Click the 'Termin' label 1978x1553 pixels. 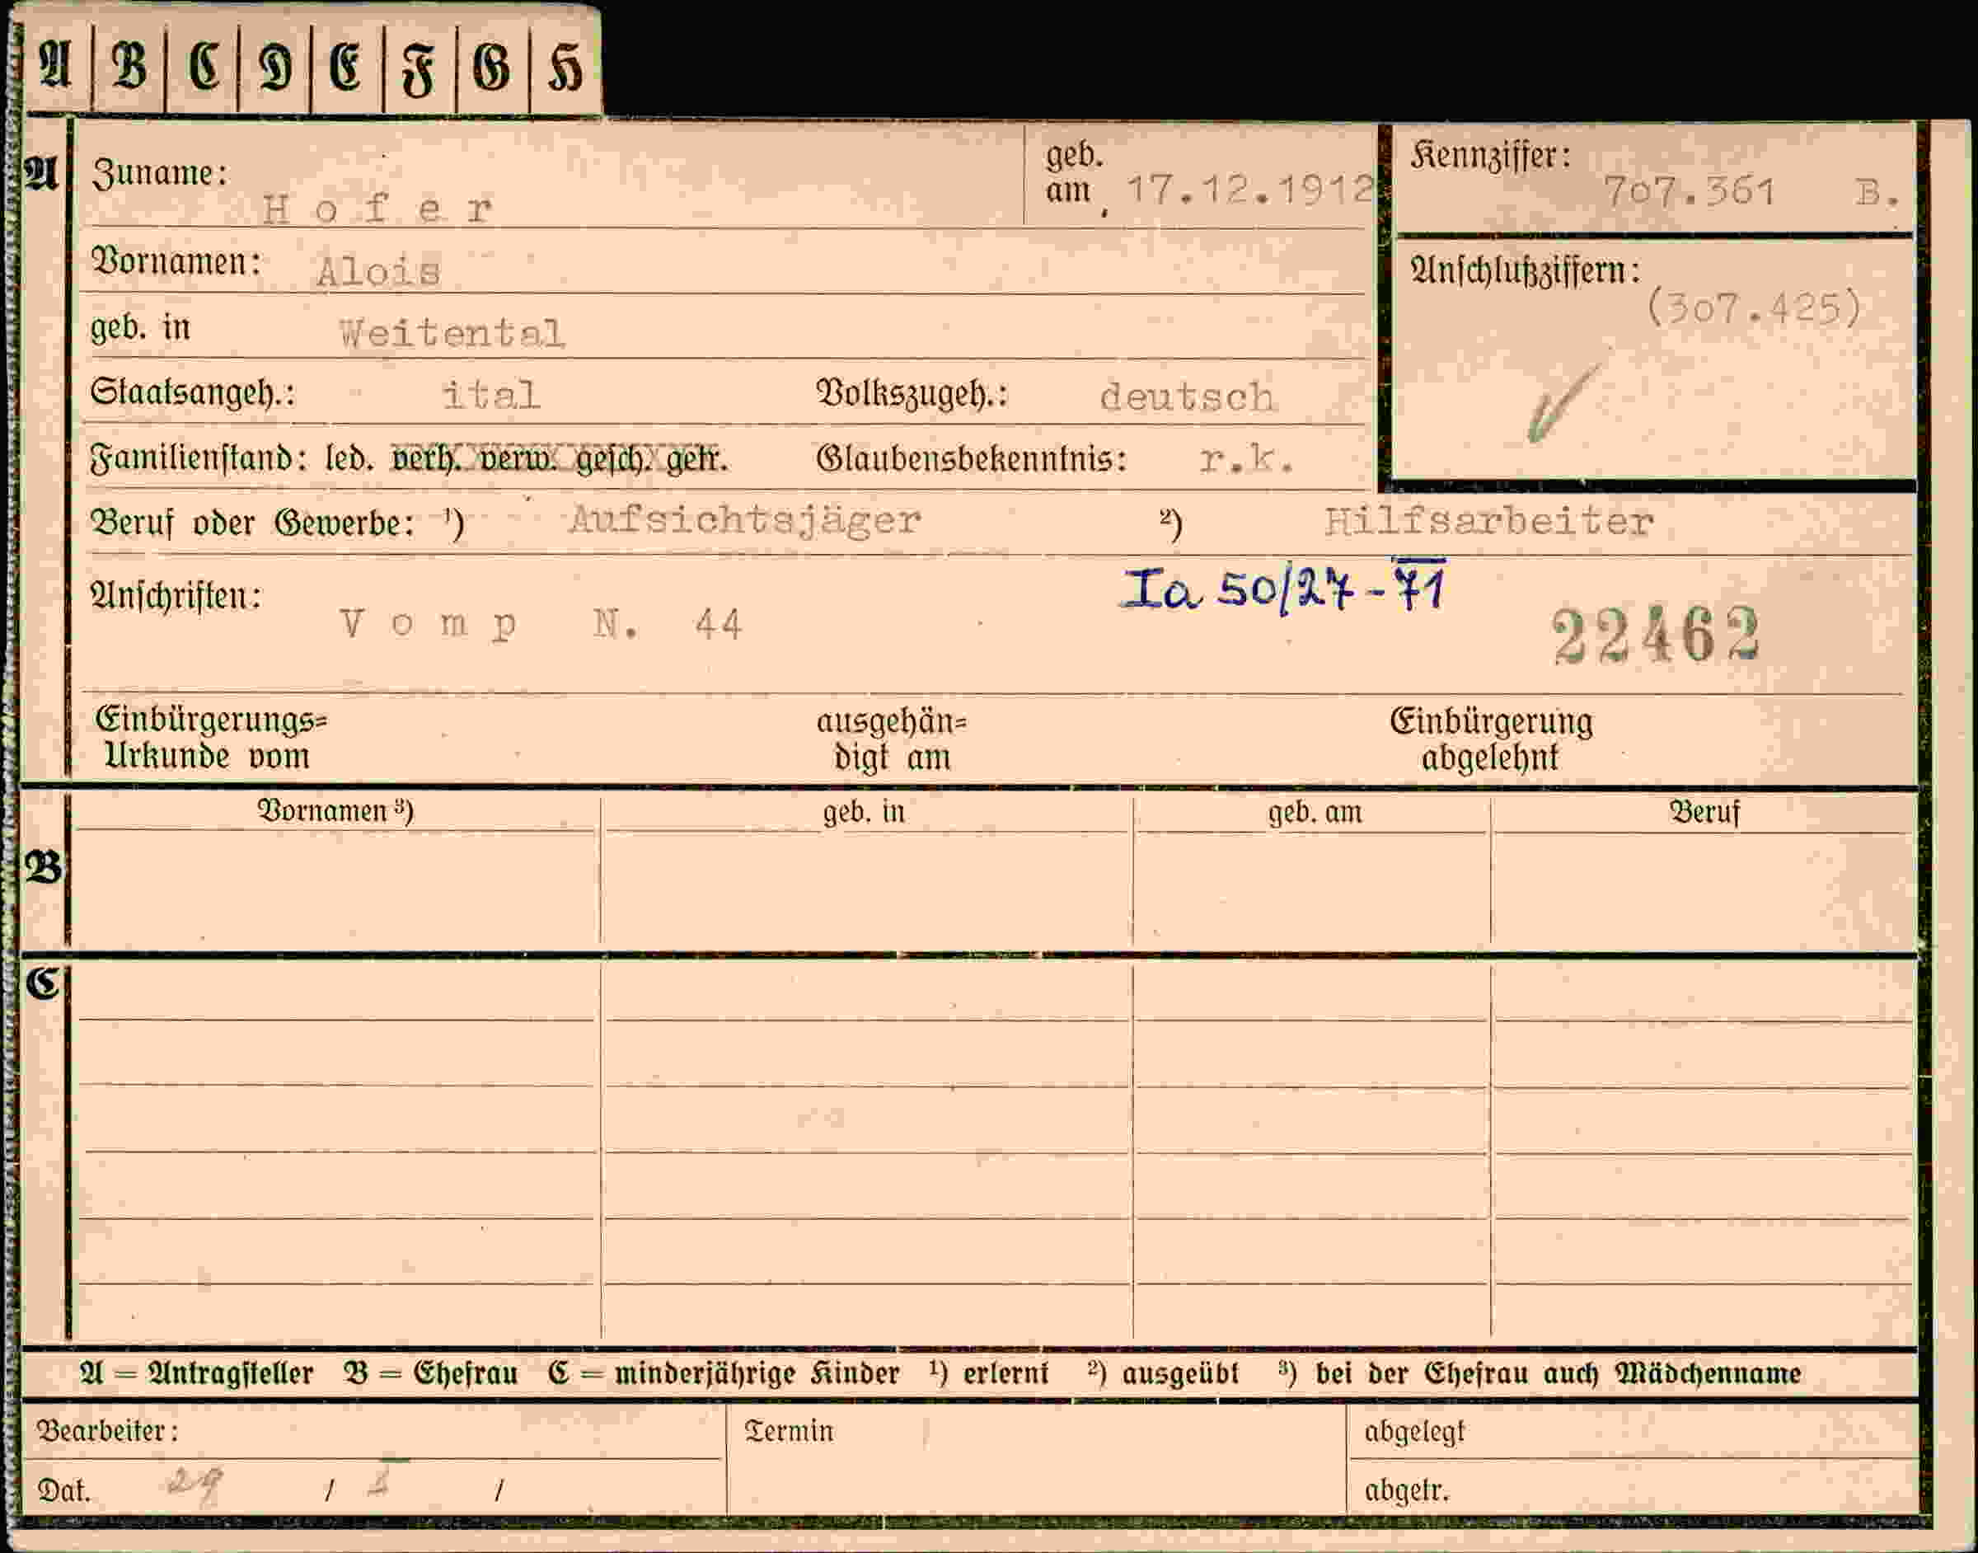point(789,1431)
